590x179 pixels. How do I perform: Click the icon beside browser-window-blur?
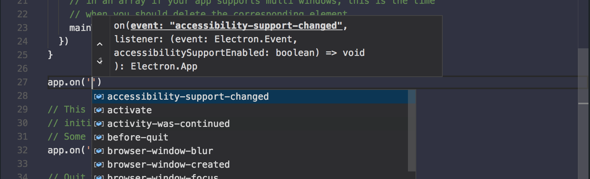99,151
